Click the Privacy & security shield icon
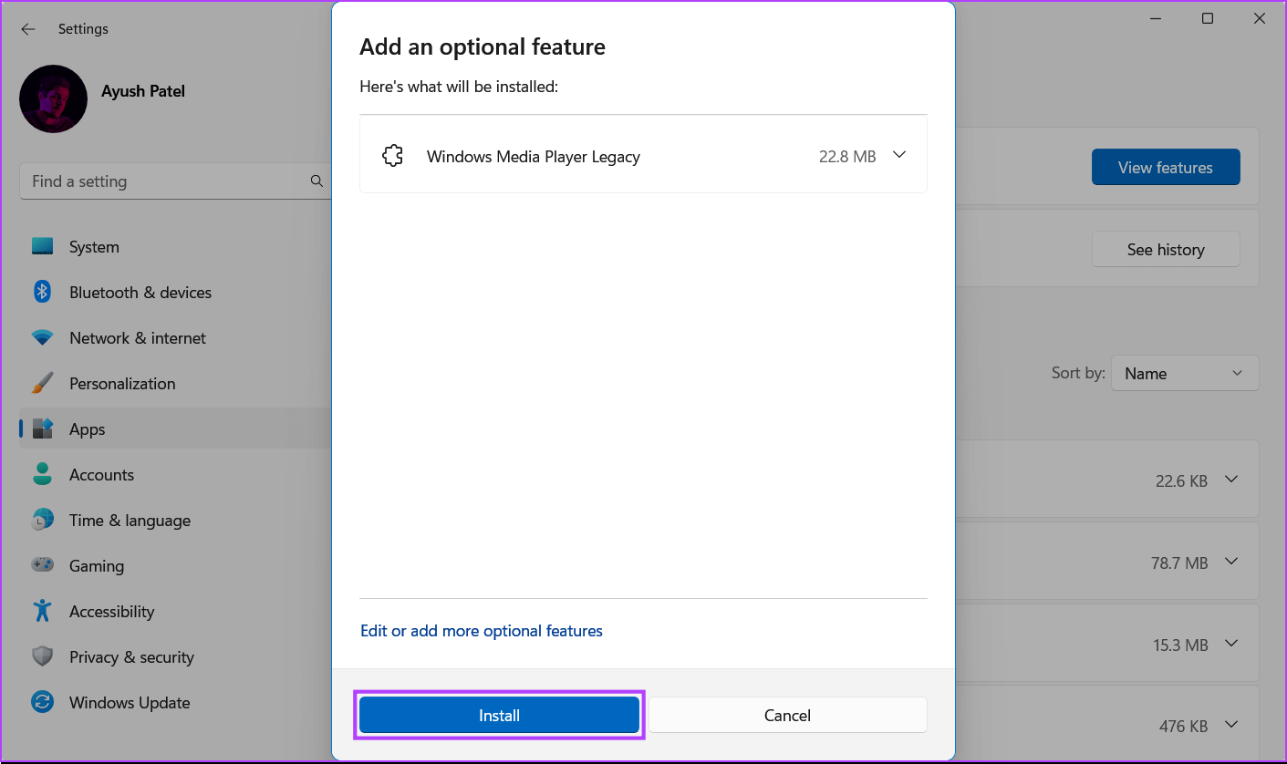Screen dimensions: 1287x764 click(42, 657)
